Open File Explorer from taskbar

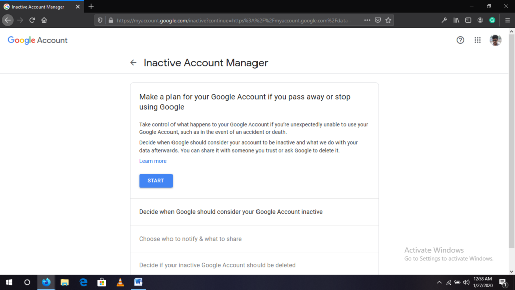(x=65, y=282)
